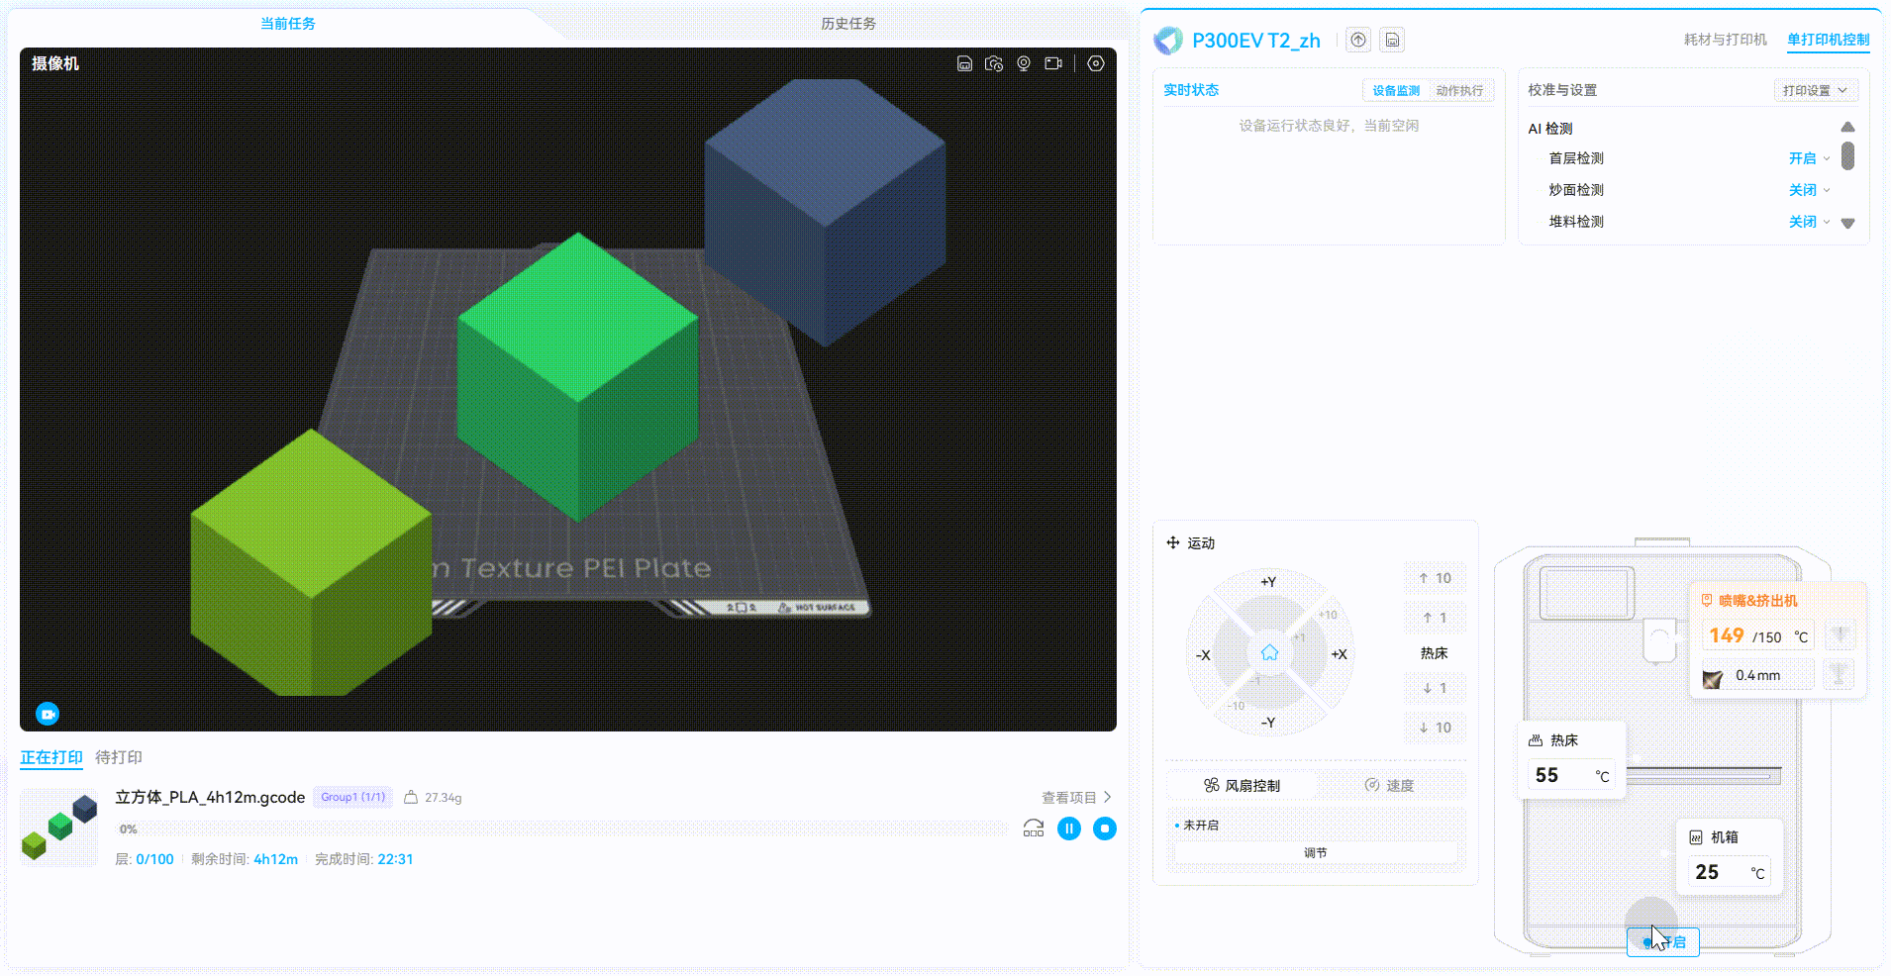Viewport: 1891px width, 976px height.
Task: Raise the heated bed by 10
Action: (1435, 578)
